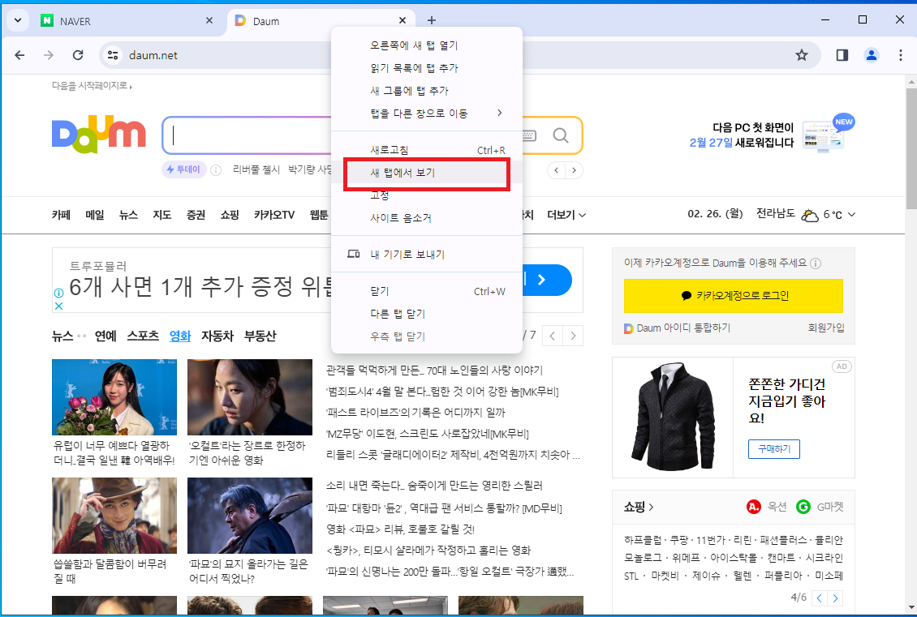This screenshot has height=617, width=917.
Task: Open the Chrome three-dot menu
Action: coord(900,55)
